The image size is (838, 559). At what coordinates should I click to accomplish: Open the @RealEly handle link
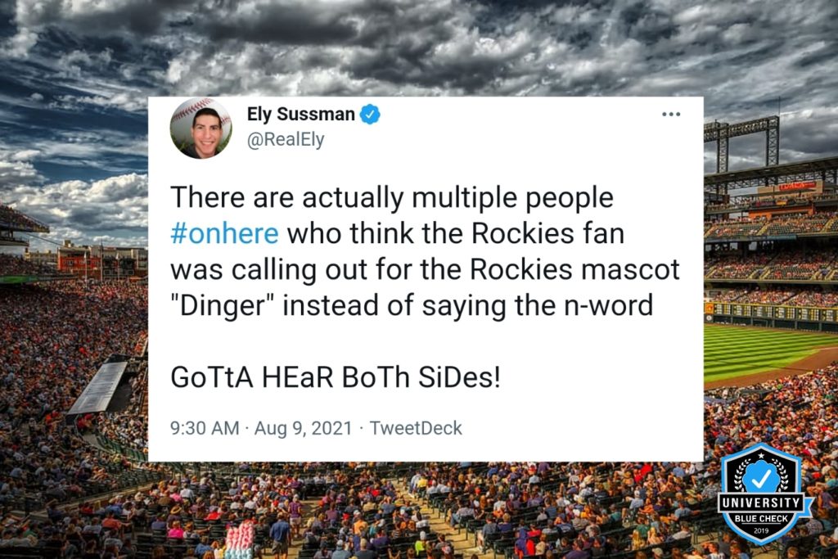286,139
